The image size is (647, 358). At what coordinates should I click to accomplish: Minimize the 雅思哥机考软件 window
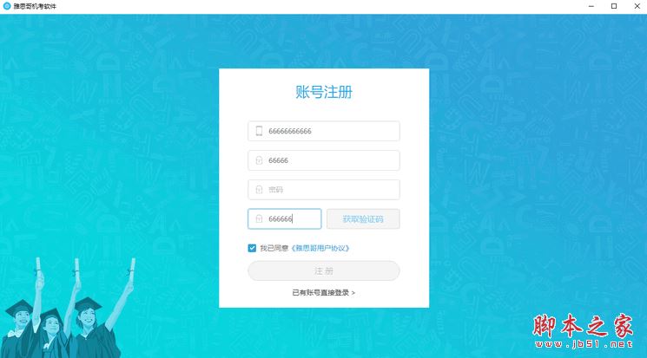[591, 6]
